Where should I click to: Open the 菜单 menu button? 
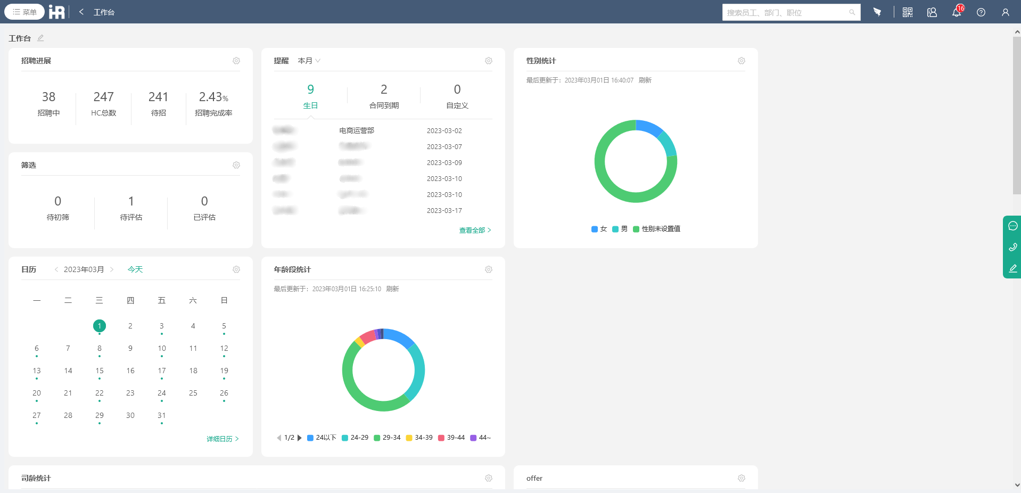click(x=24, y=12)
